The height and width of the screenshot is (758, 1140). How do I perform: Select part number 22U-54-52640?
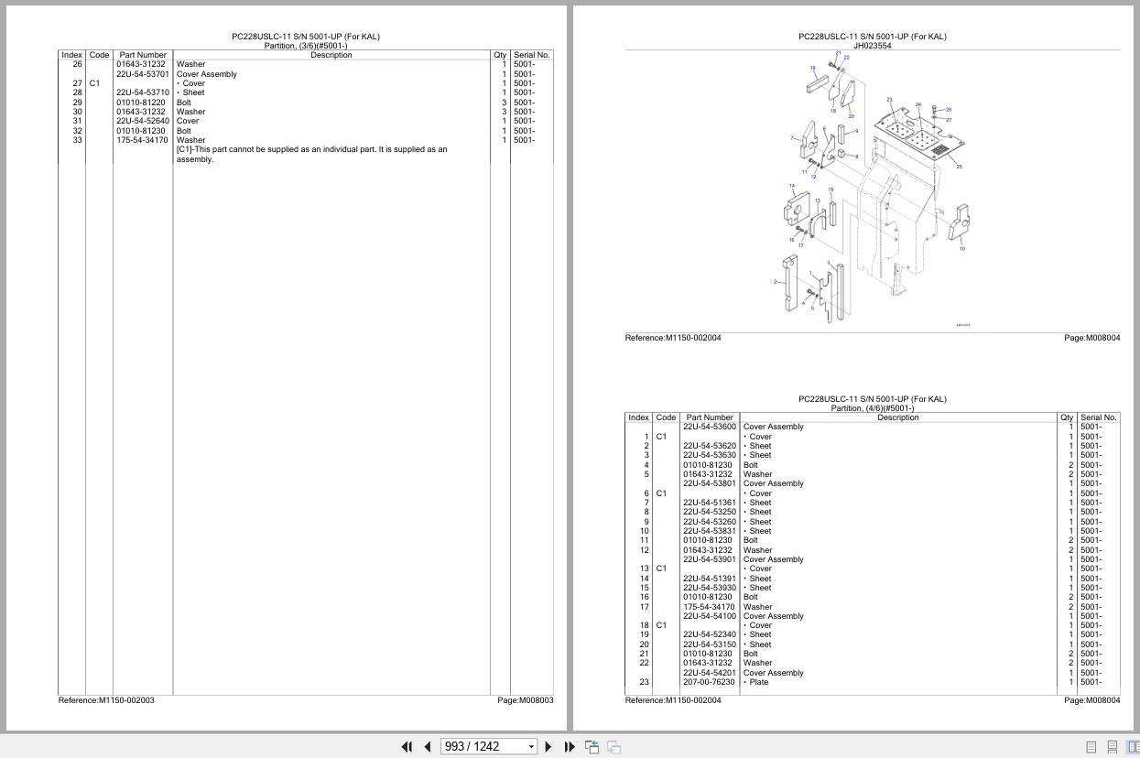click(142, 121)
